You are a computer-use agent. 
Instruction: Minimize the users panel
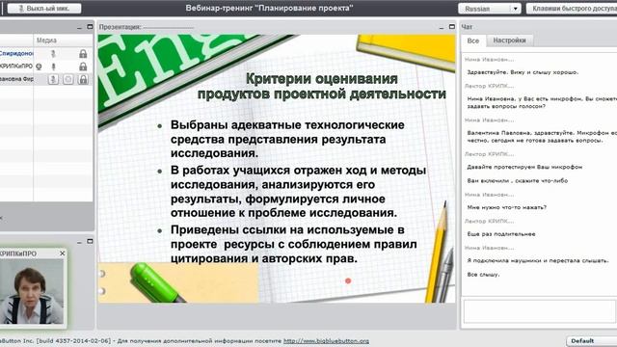(79, 27)
